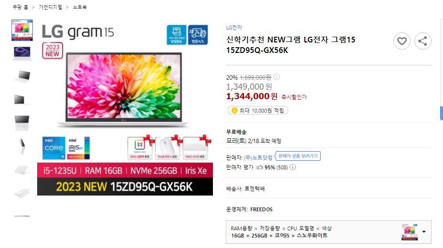Go to 가전디지털 breadcrumb category

tap(50, 7)
